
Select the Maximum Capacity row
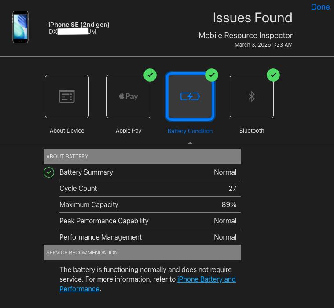pyautogui.click(x=148, y=204)
